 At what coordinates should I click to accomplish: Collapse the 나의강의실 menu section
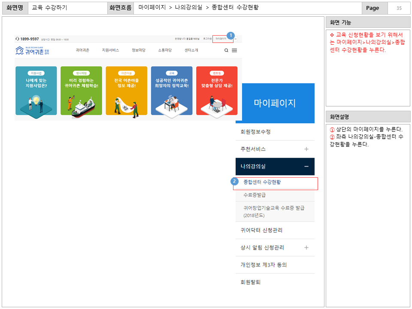coord(307,167)
